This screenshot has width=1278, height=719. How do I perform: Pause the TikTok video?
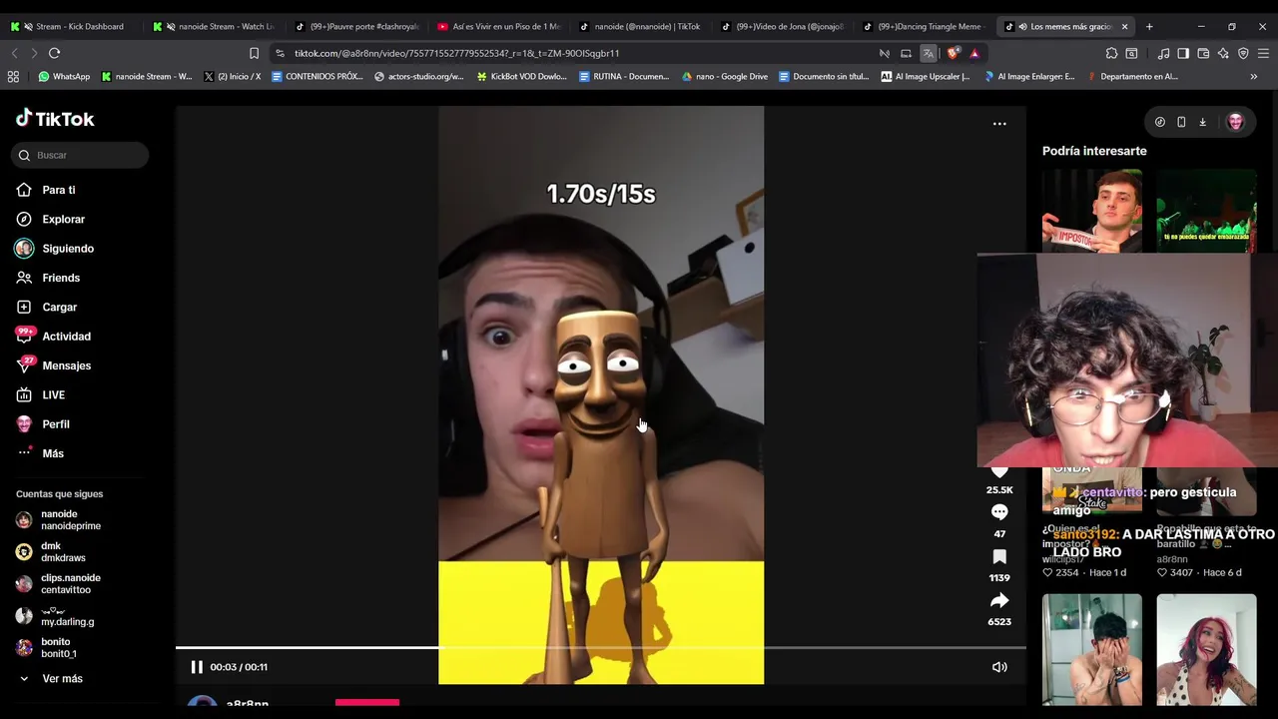(197, 667)
